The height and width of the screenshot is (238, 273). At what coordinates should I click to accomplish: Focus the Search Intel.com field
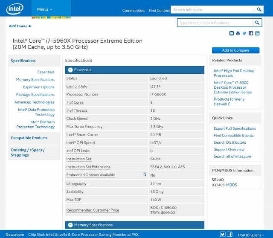213,9
